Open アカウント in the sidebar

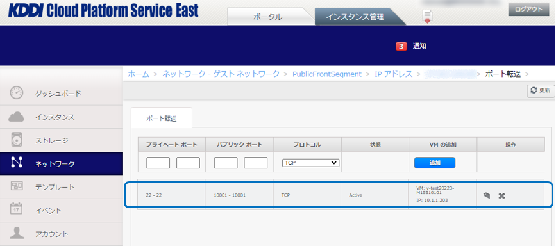pos(51,234)
